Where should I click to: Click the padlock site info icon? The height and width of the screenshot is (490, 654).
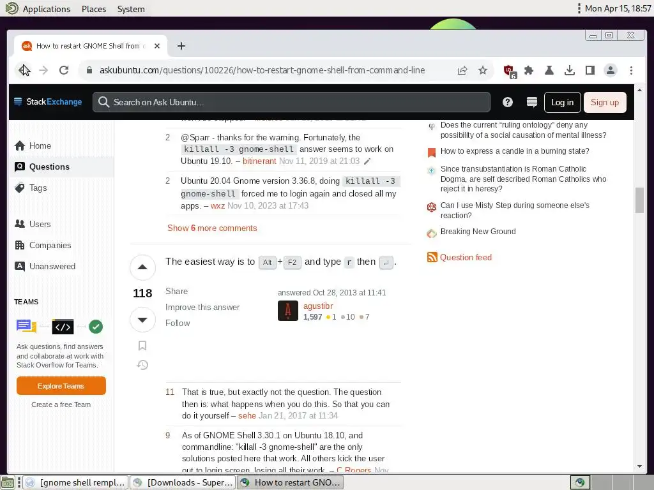[x=89, y=70]
